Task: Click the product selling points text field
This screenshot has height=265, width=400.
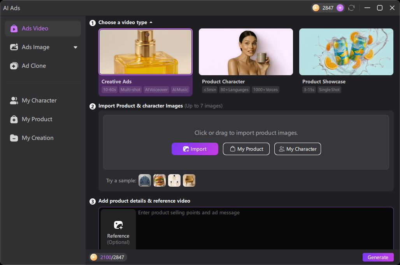Action: click(265, 228)
